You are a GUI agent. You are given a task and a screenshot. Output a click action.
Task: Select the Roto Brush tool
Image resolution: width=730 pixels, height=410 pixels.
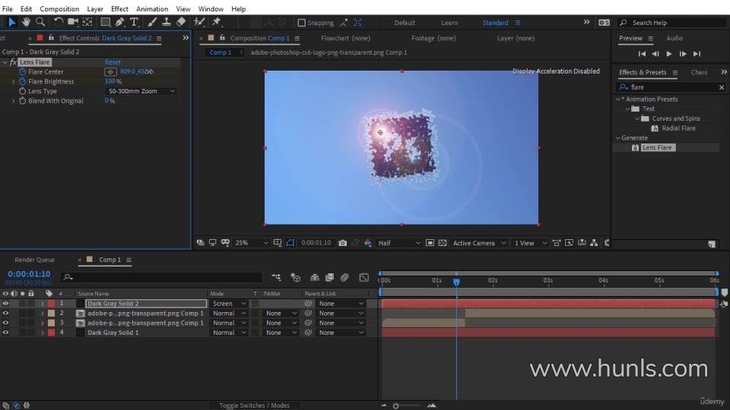(x=199, y=22)
